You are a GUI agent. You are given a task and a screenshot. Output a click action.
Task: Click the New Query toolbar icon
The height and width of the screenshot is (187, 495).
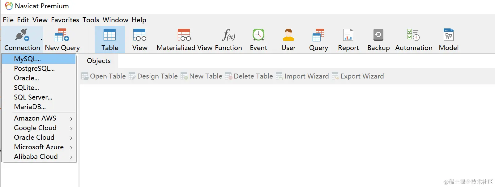pos(62,35)
